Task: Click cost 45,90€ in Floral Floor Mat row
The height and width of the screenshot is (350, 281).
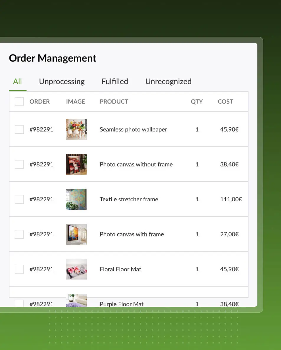Action: [229, 269]
